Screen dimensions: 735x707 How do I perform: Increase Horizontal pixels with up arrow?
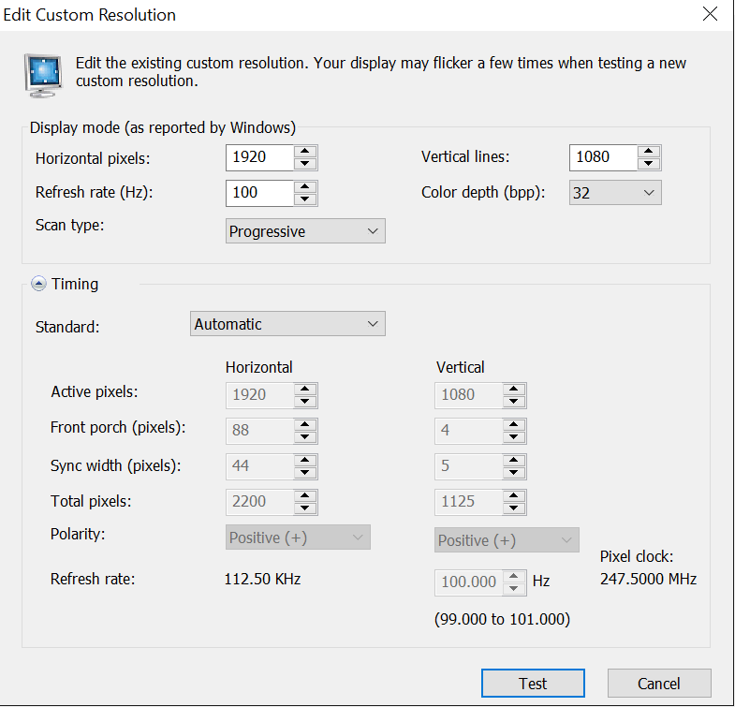pyautogui.click(x=305, y=151)
